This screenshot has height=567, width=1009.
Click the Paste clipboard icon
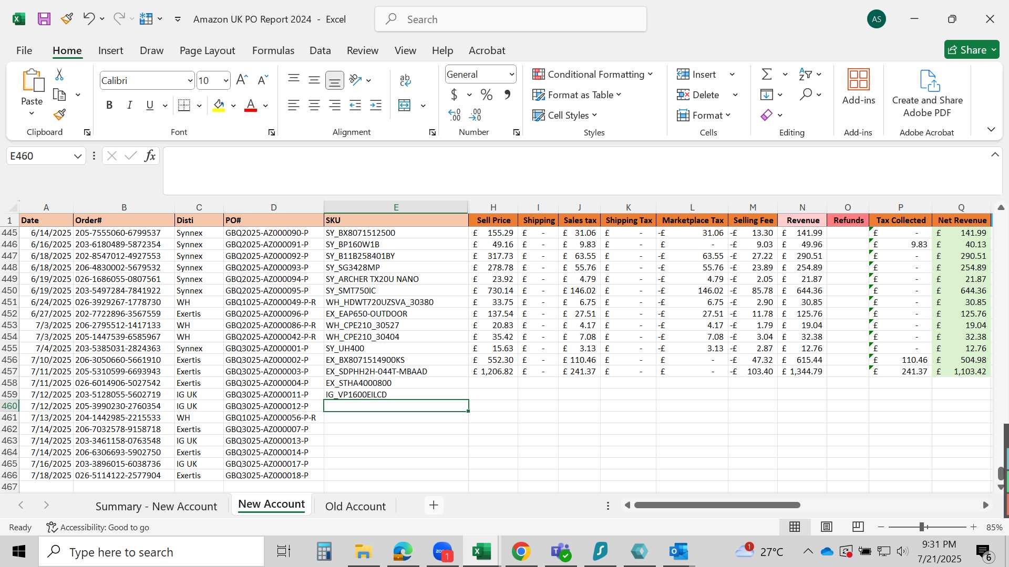[33, 80]
